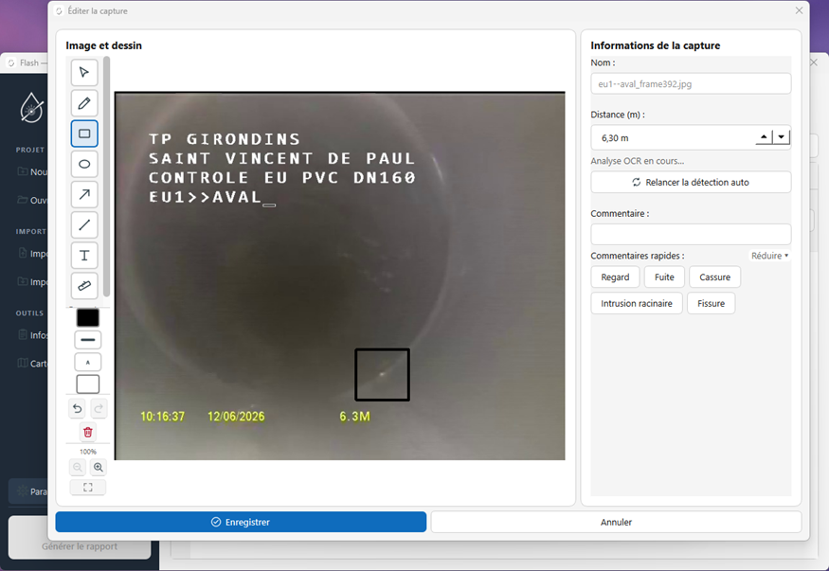Zoom in on the capture image
The height and width of the screenshot is (571, 829).
coord(99,467)
